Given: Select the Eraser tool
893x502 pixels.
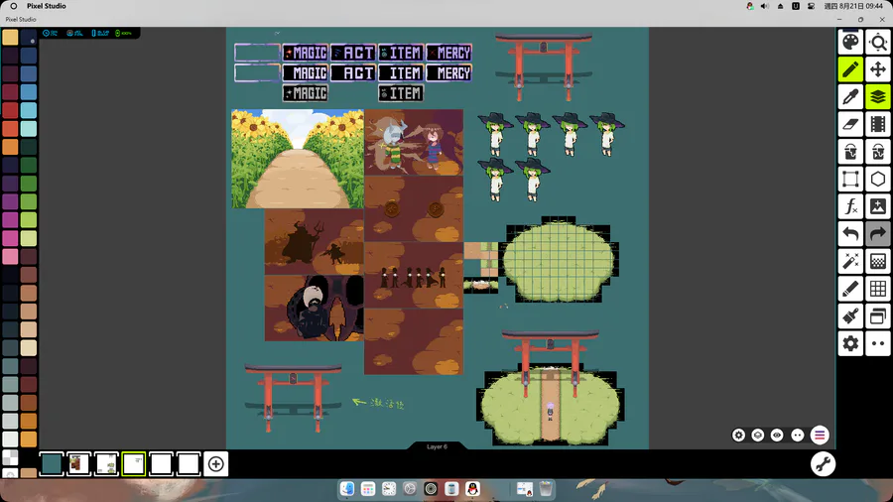Looking at the screenshot, I should click(x=850, y=125).
